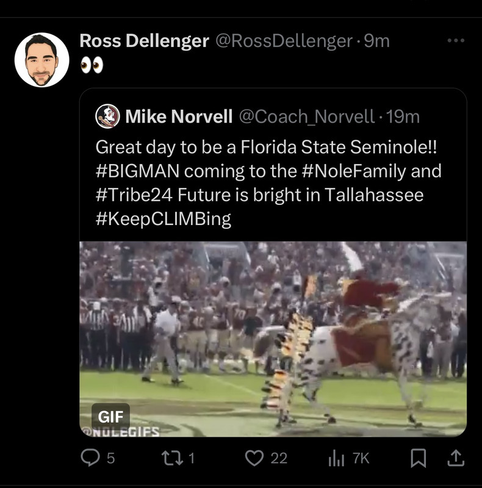This screenshot has width=482, height=488.
Task: Open the #KeepCLIMBing hashtag
Action: pos(163,219)
